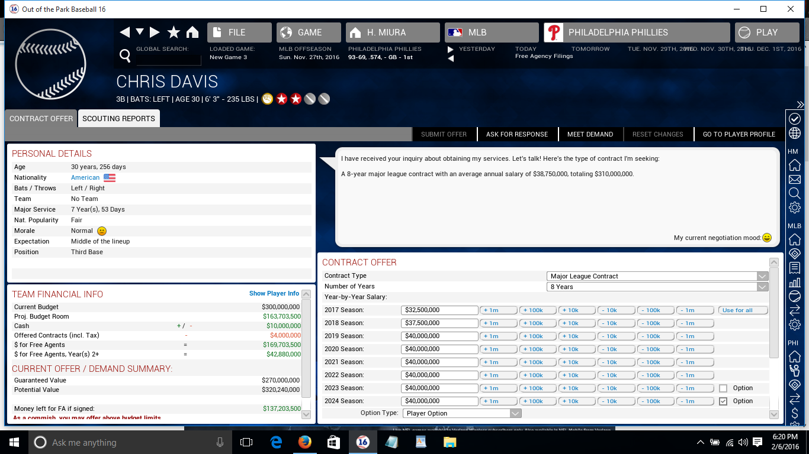Image resolution: width=809 pixels, height=454 pixels.
Task: Click the home icon under MLB
Action: point(795,239)
